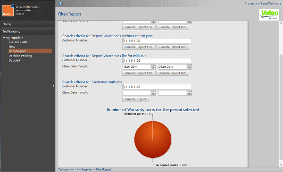
Task: Click the topmost Run the Report CSV button
Action: pyautogui.click(x=139, y=27)
